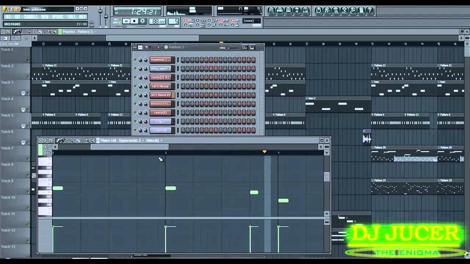The height and width of the screenshot is (264, 470).
Task: Open the FILE menu
Action: tap(8, 17)
